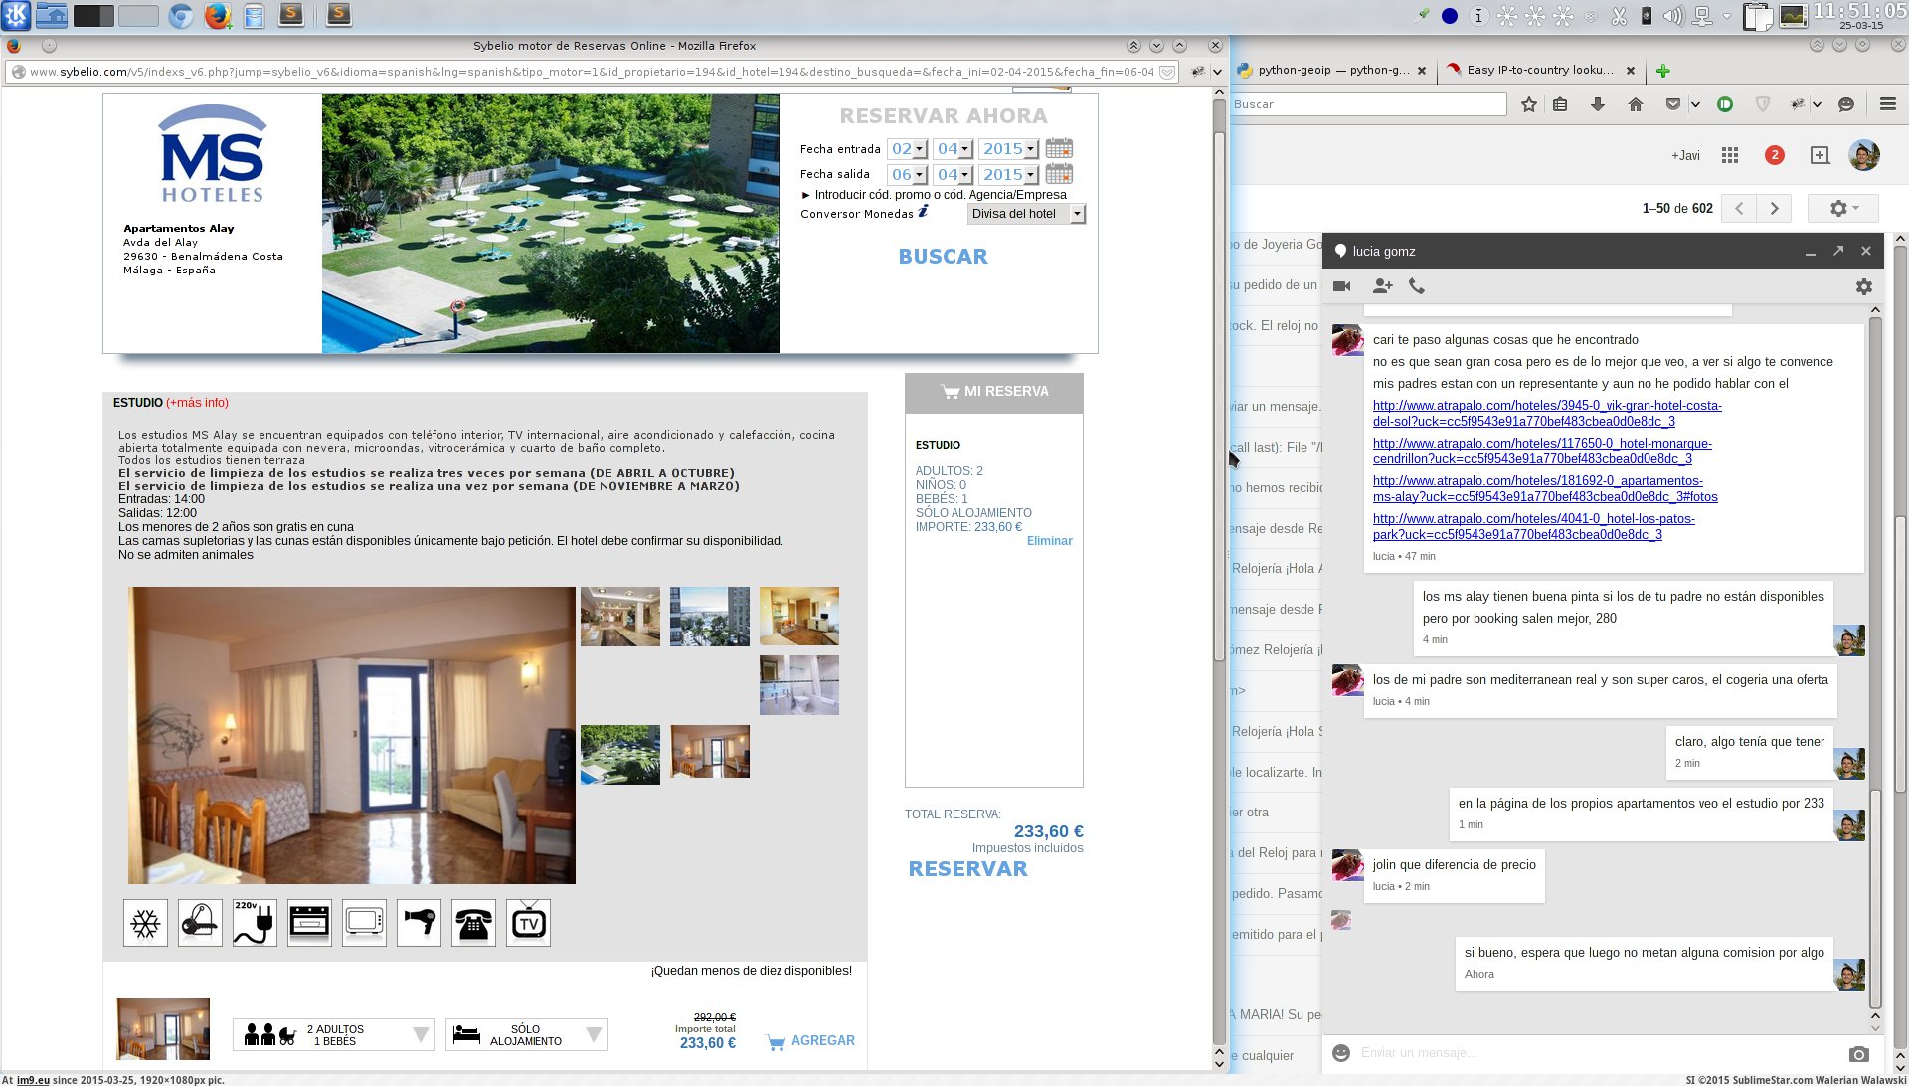Select the bathroom photo thumbnail
The width and height of the screenshot is (1909, 1086).
click(798, 684)
